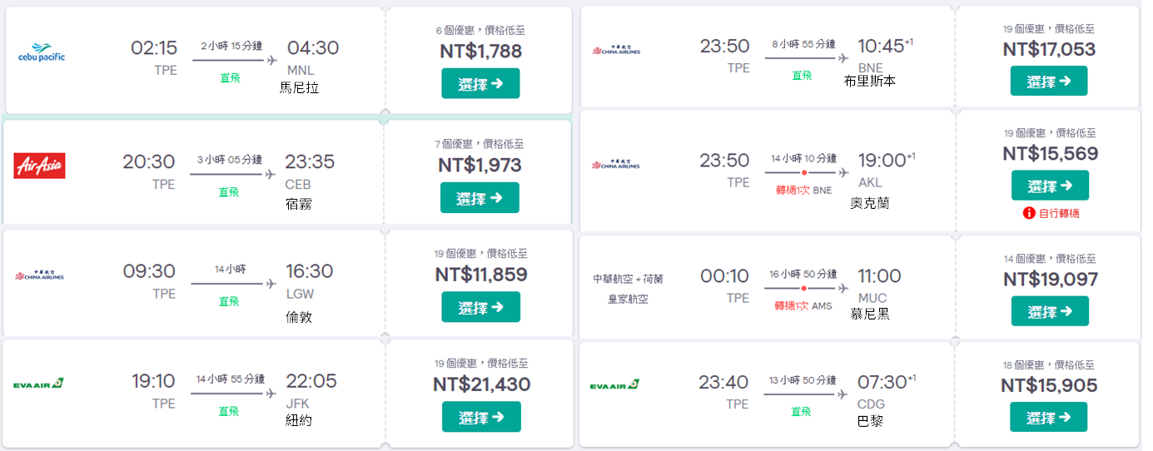The height and width of the screenshot is (451, 1153).
Task: Select the NT$1,973 Cebu flight
Action: pyautogui.click(x=480, y=198)
